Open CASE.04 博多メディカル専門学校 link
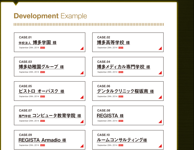 [124, 67]
